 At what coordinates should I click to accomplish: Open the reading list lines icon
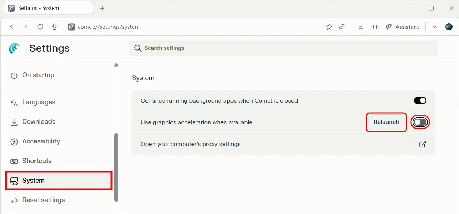click(361, 27)
